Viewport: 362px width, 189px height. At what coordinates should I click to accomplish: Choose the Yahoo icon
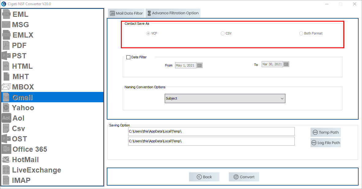tap(6, 107)
